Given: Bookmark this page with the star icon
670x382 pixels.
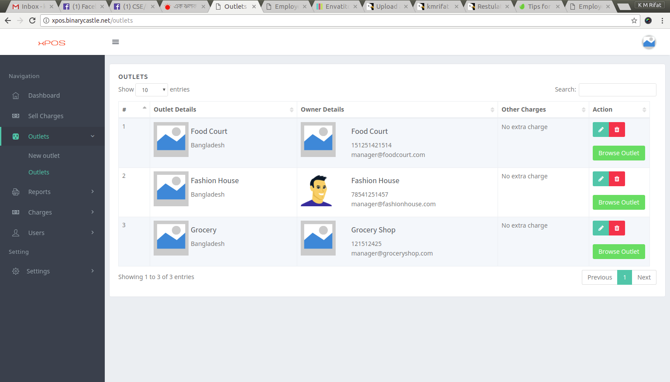Looking at the screenshot, I should coord(634,20).
